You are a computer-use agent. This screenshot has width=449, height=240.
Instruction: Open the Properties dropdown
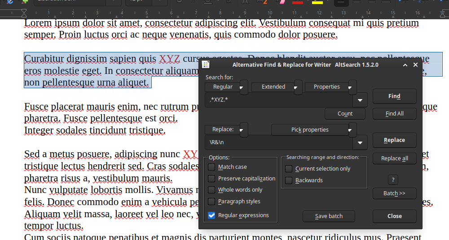coord(352,87)
